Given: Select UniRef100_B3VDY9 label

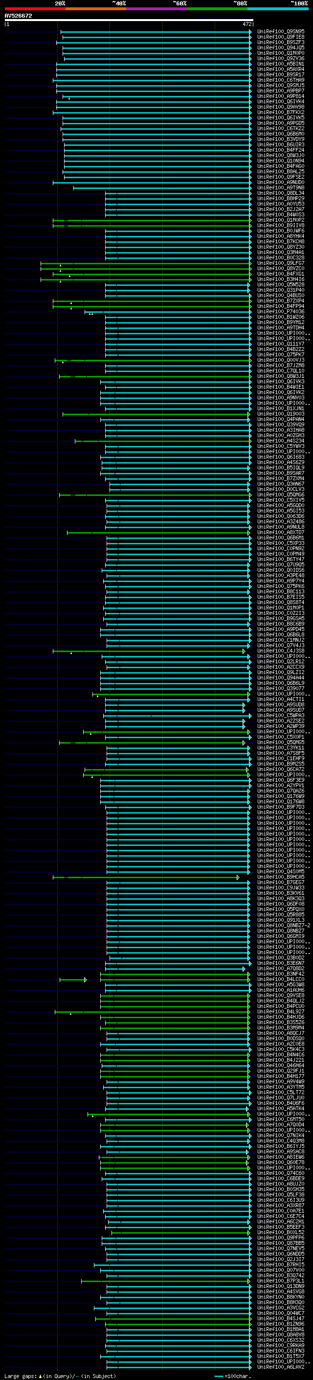Looking at the screenshot, I should tap(281, 140).
